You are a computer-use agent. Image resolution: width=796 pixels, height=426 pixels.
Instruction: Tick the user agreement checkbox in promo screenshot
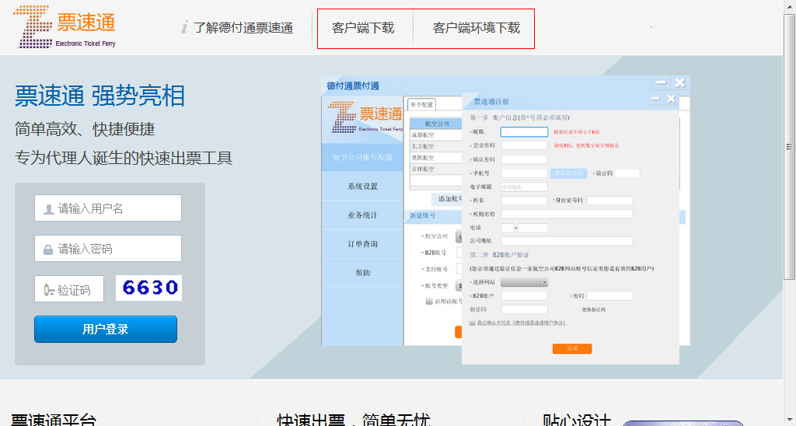click(473, 323)
